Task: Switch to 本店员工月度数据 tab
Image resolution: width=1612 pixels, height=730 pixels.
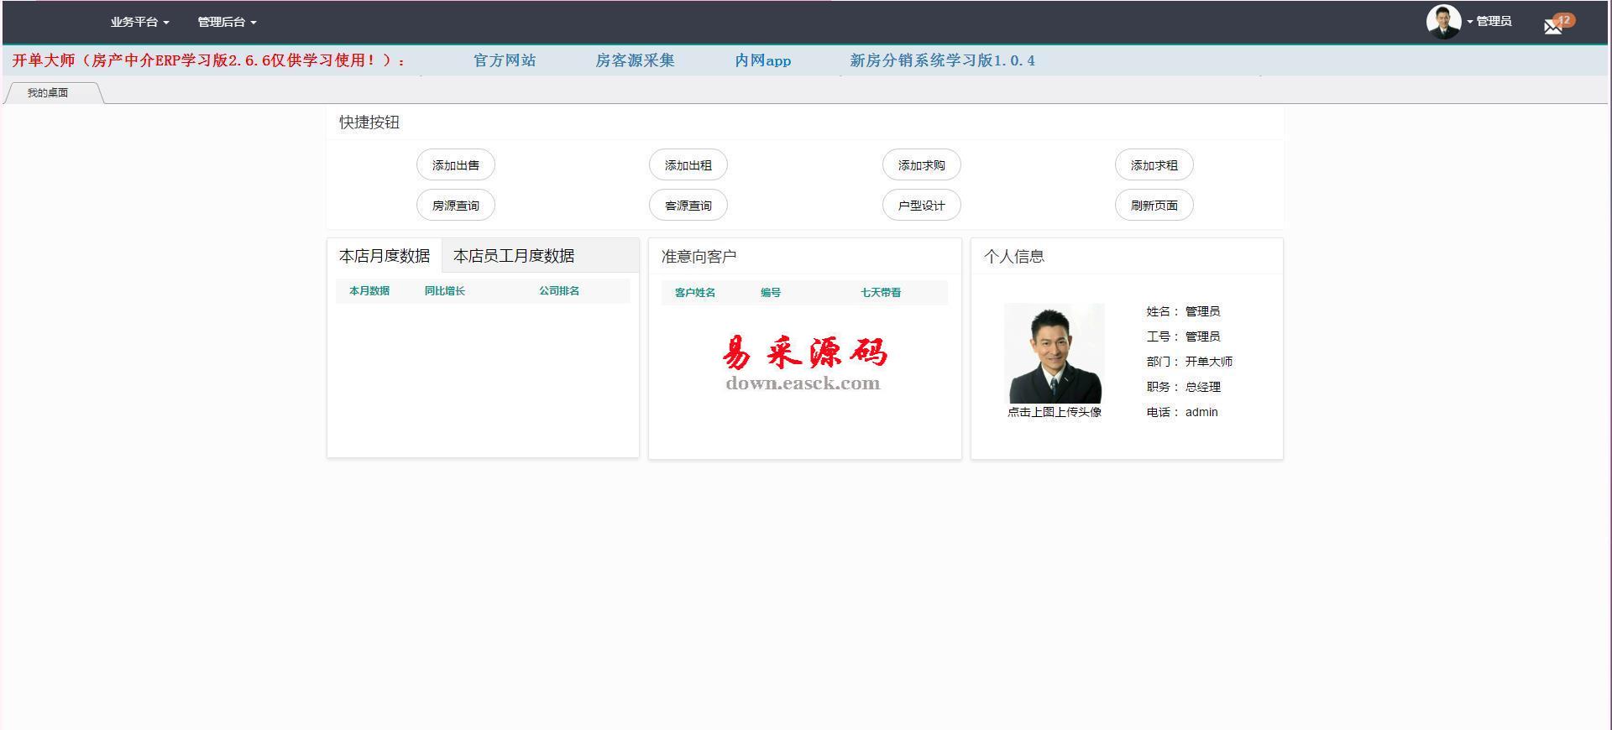Action: (514, 256)
